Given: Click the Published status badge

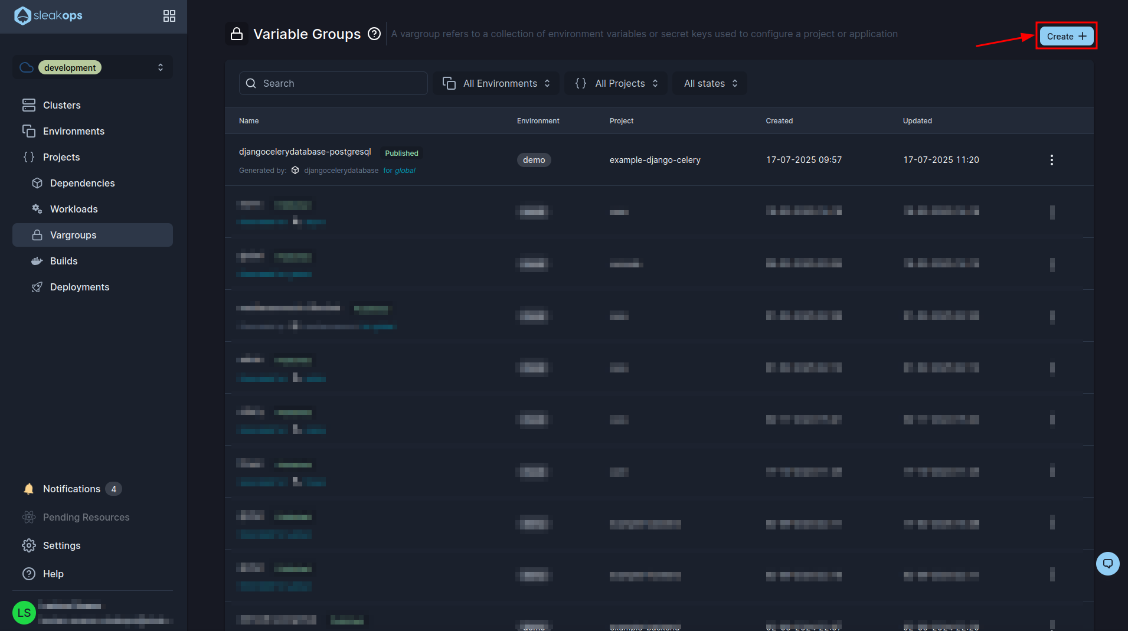Looking at the screenshot, I should pyautogui.click(x=401, y=153).
